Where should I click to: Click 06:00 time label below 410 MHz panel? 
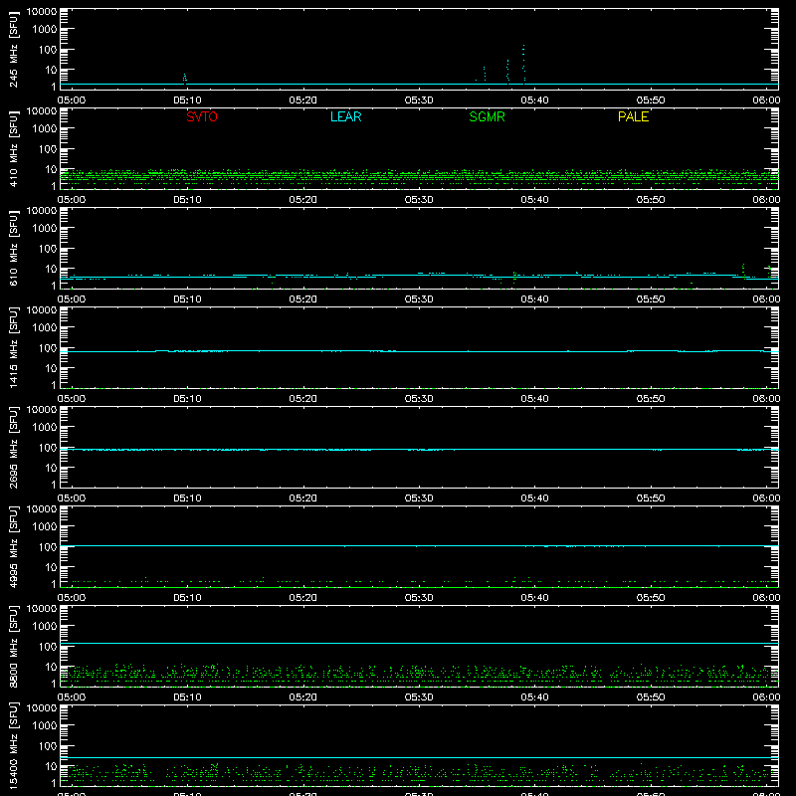766,200
